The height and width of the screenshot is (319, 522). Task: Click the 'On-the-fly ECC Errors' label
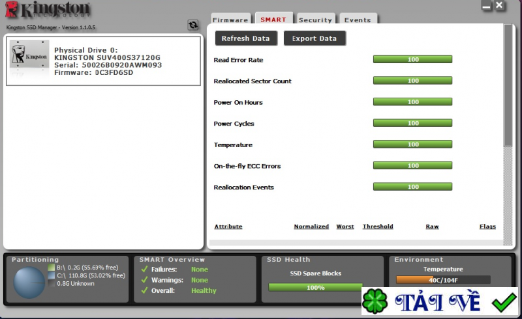[247, 166]
